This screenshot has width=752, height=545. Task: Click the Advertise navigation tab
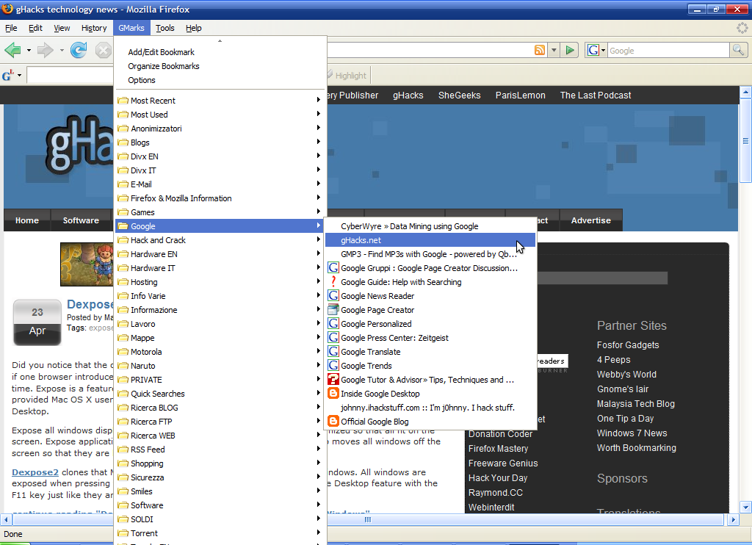591,220
